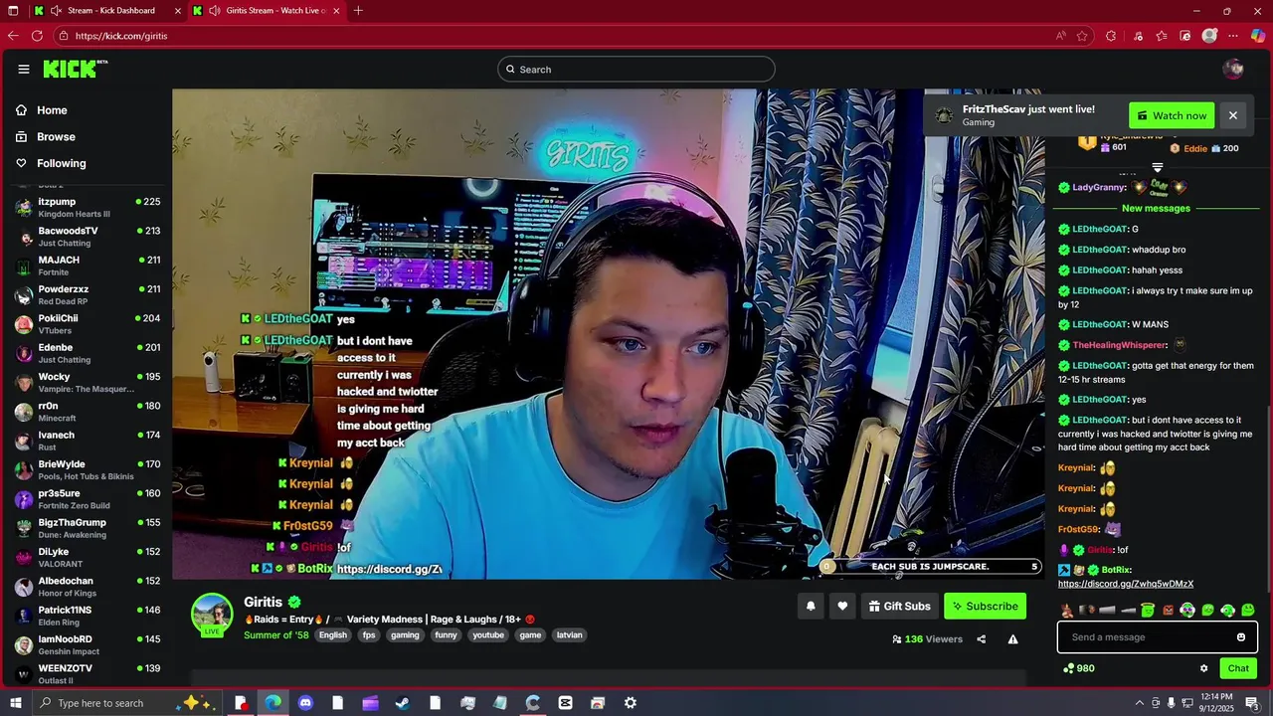Click the New messages indicator in chat

(x=1156, y=208)
